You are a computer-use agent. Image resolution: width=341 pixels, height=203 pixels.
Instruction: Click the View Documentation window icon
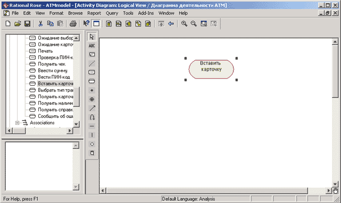96,23
